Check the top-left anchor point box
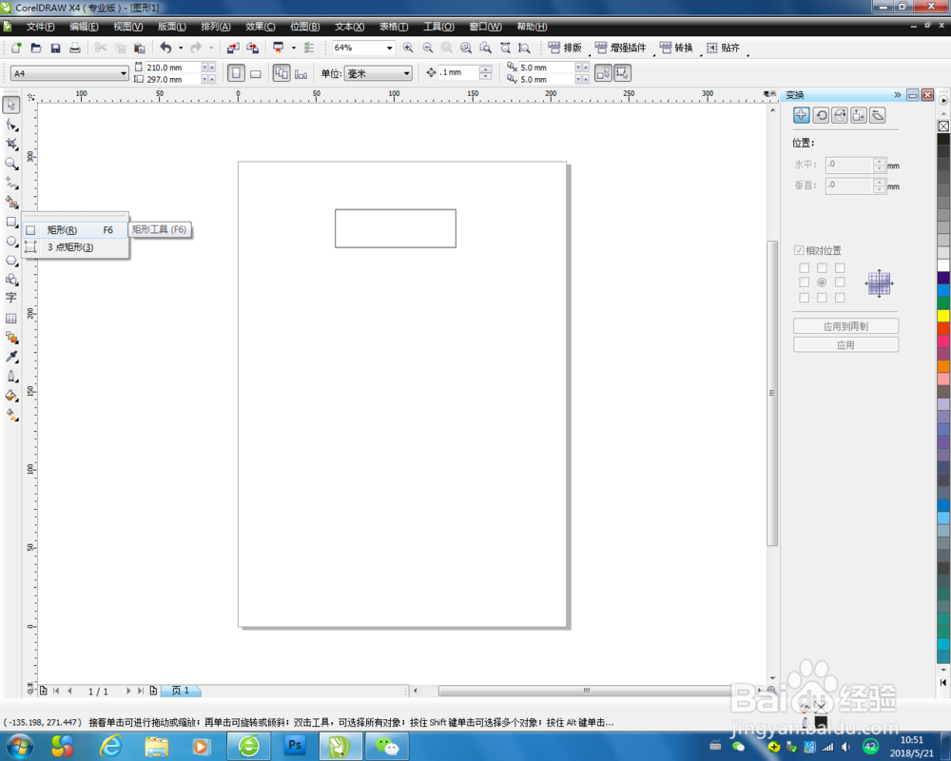The image size is (951, 761). coord(805,267)
